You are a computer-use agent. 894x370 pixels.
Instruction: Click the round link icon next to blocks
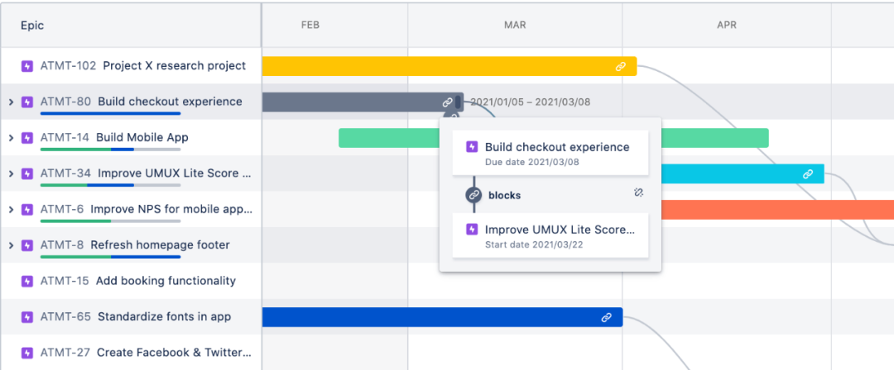click(x=473, y=195)
